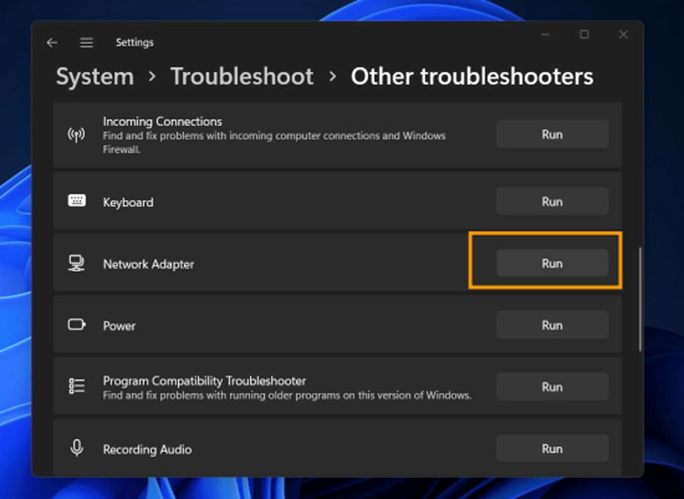Click the Network Adapter computer icon
This screenshot has height=499, width=684.
(76, 263)
